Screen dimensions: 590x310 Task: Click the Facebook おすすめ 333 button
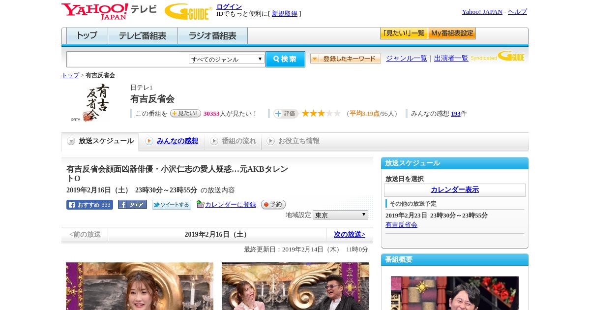(89, 205)
